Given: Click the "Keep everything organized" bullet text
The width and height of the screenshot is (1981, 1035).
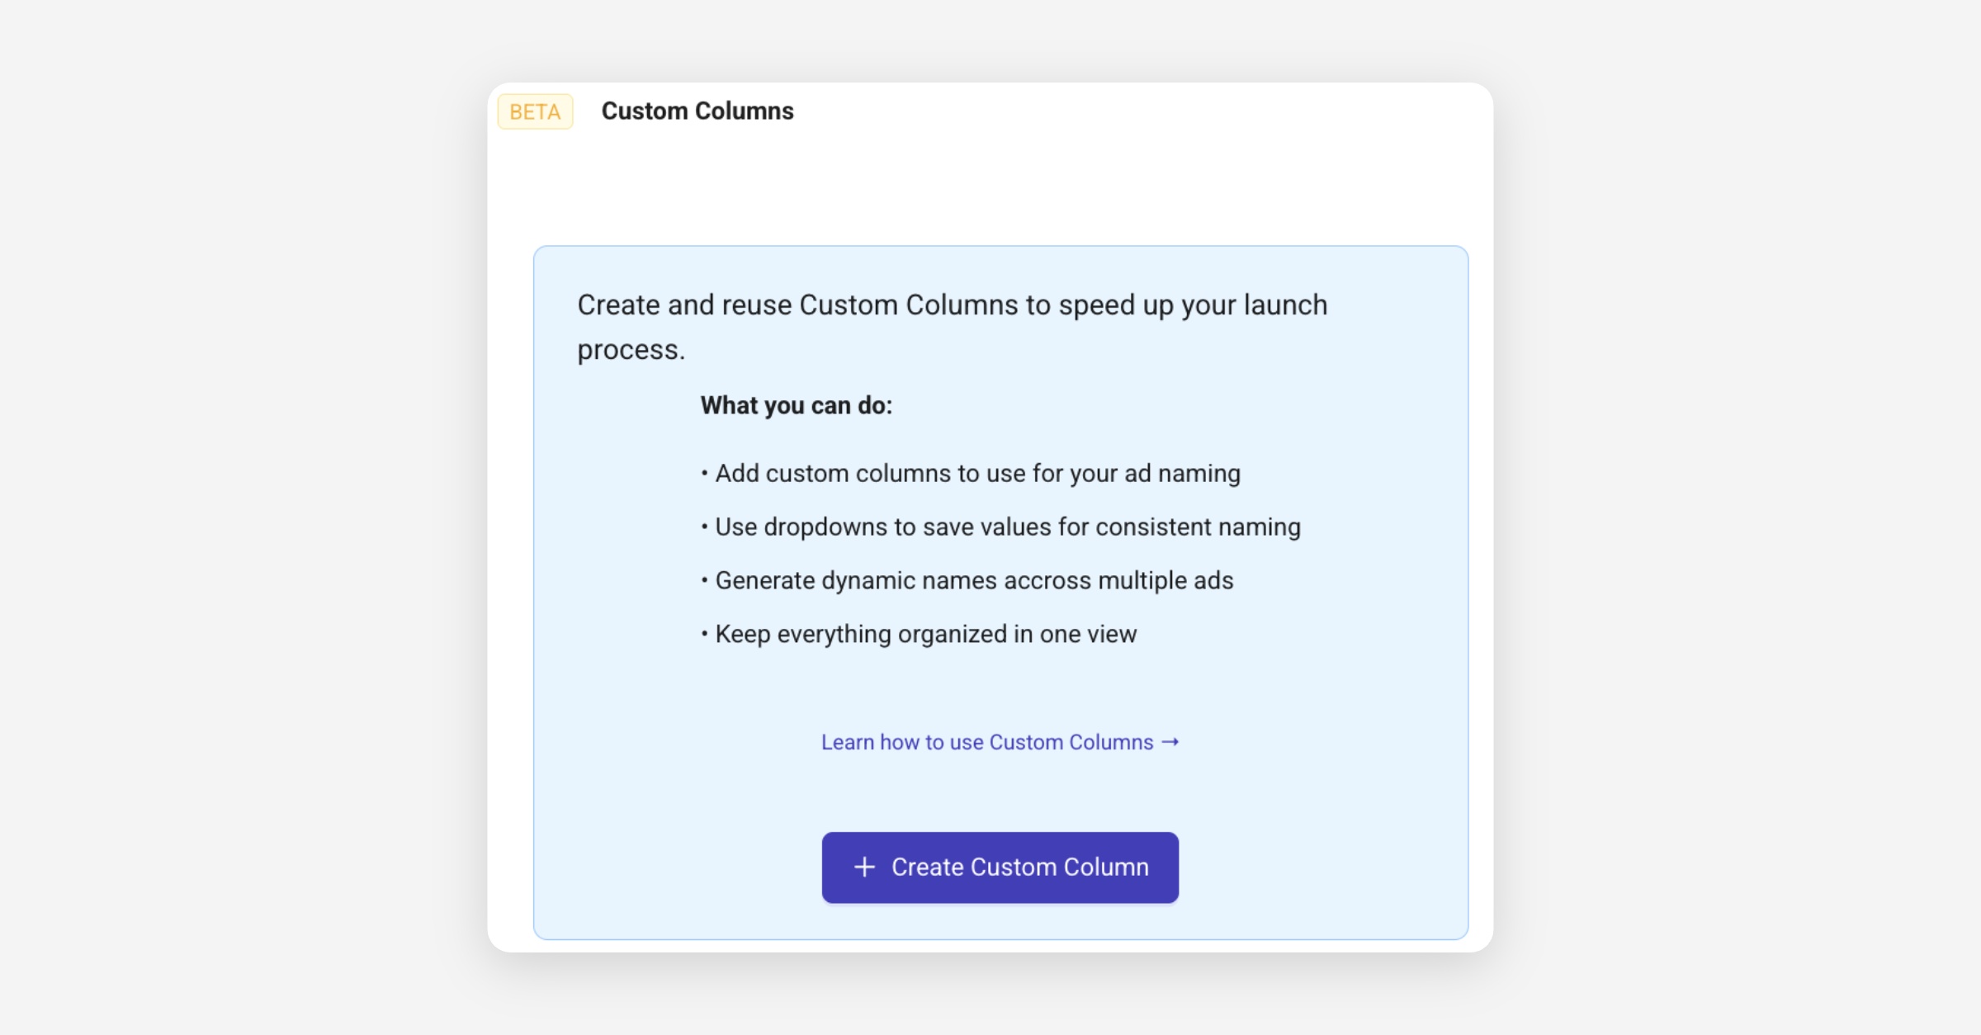Looking at the screenshot, I should (925, 634).
